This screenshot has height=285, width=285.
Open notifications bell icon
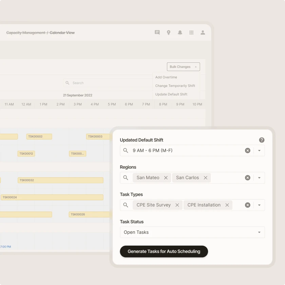click(x=180, y=33)
